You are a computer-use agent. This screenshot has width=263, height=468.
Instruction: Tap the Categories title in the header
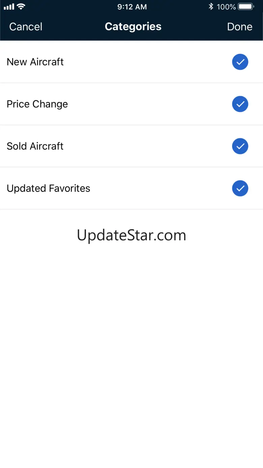[x=133, y=27]
